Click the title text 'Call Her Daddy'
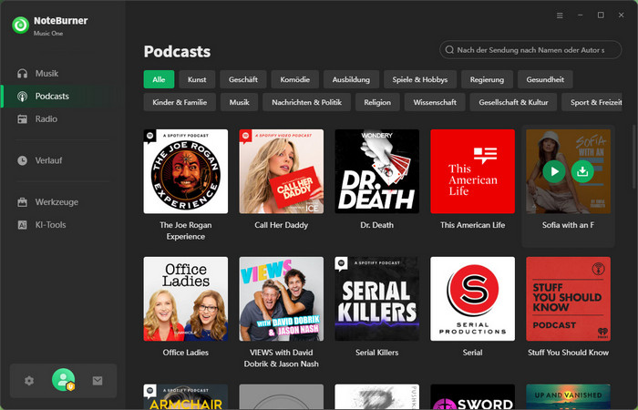Image resolution: width=638 pixels, height=410 pixels. pos(281,225)
